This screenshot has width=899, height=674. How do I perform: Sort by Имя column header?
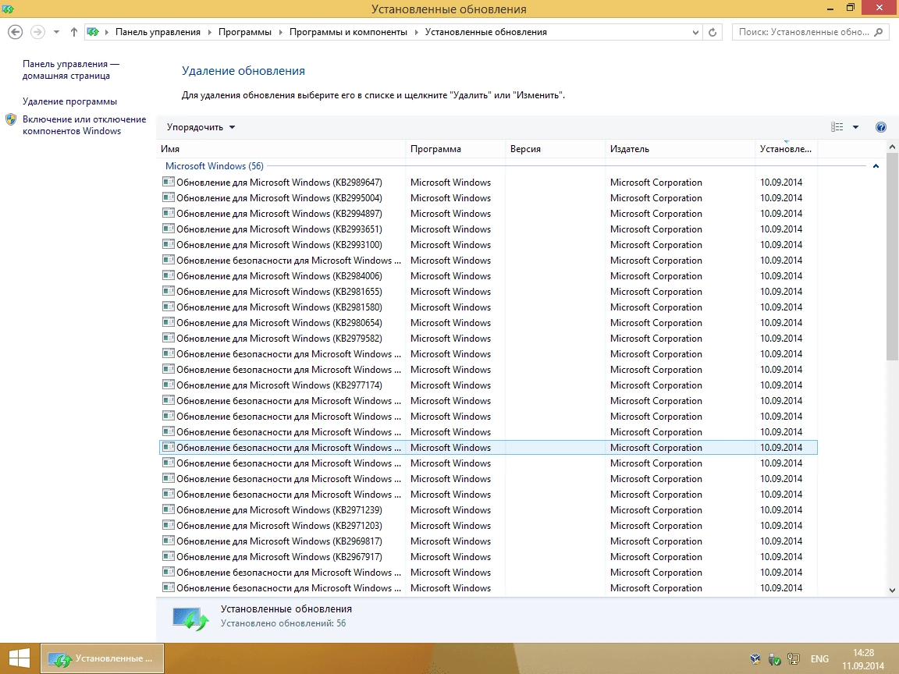point(281,149)
